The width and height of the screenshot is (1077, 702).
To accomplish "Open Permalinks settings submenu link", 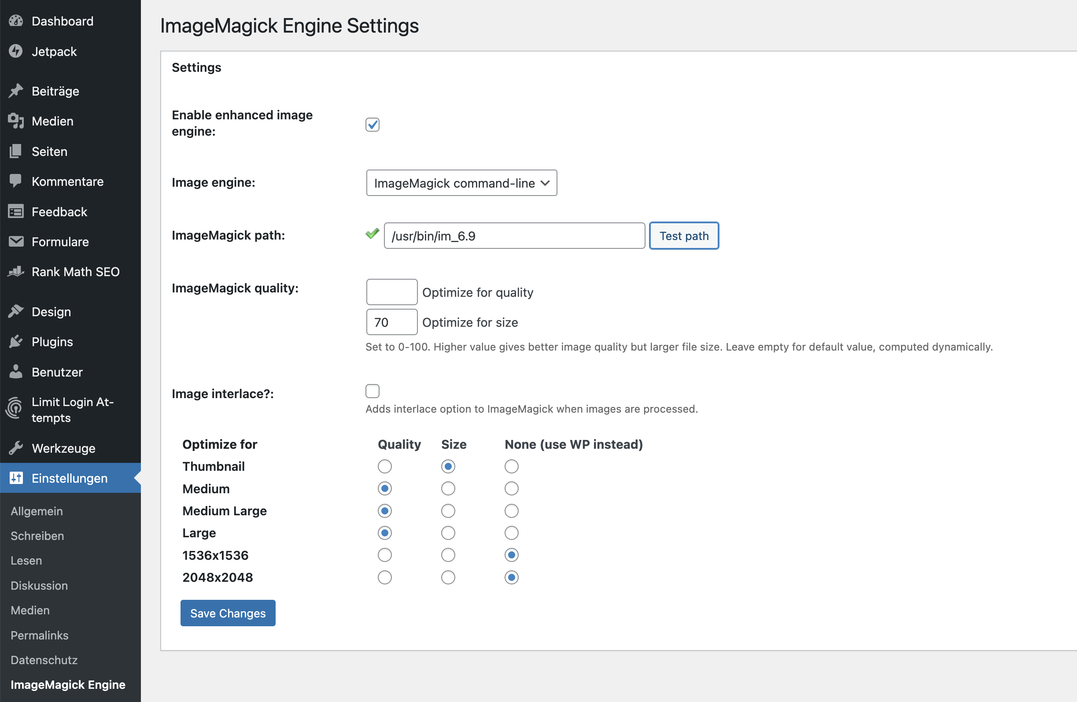I will [39, 635].
